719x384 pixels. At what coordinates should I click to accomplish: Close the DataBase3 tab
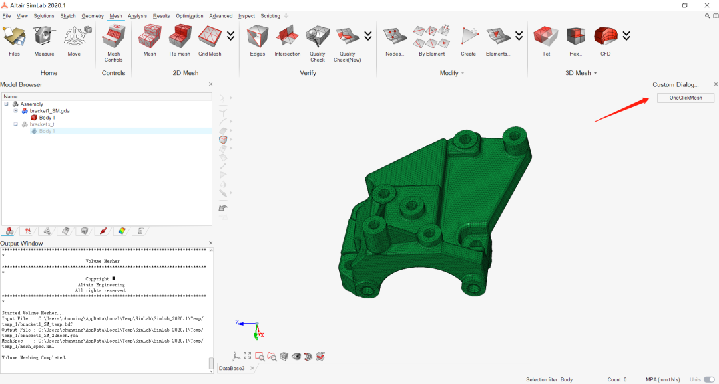pyautogui.click(x=253, y=369)
